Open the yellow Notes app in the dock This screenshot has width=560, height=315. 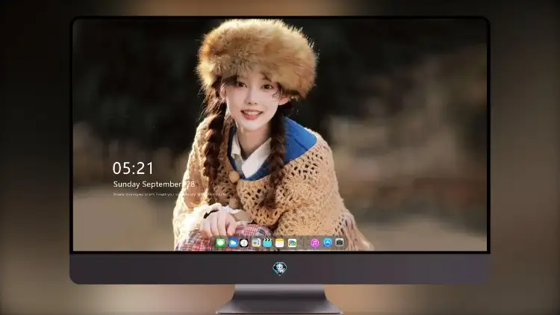click(280, 243)
